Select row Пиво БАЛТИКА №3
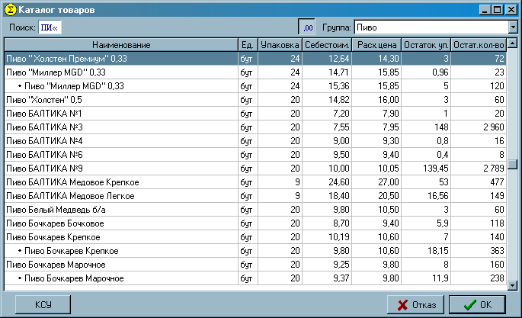This screenshot has width=522, height=318. coord(255,127)
